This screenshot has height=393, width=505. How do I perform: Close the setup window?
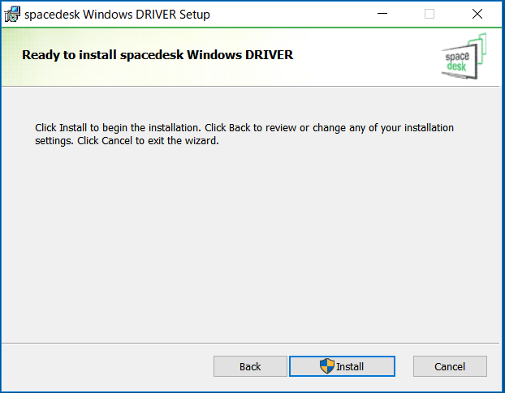click(x=477, y=14)
